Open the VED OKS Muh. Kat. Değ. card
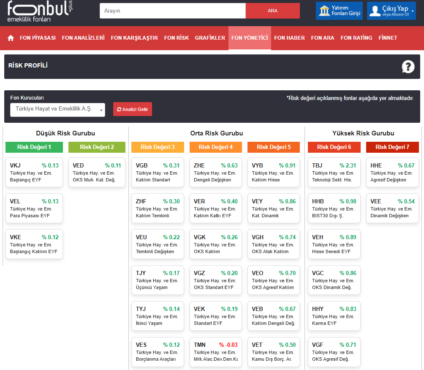Viewport: 424px width, 370px height. tap(97, 172)
